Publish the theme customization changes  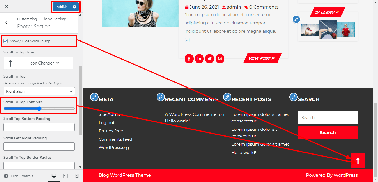(x=62, y=6)
